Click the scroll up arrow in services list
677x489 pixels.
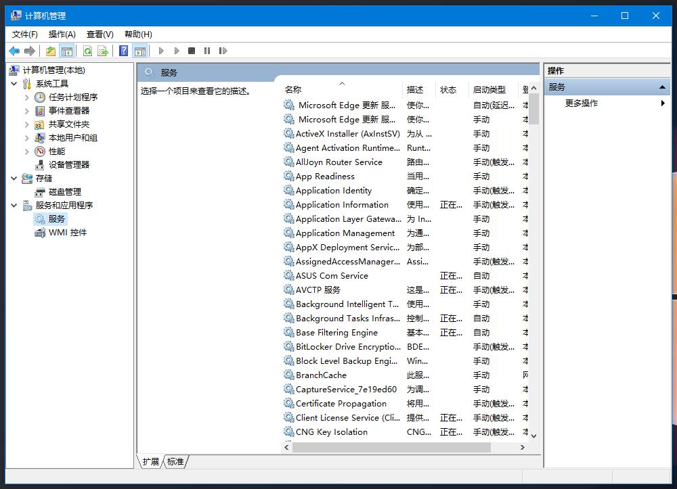pos(533,89)
